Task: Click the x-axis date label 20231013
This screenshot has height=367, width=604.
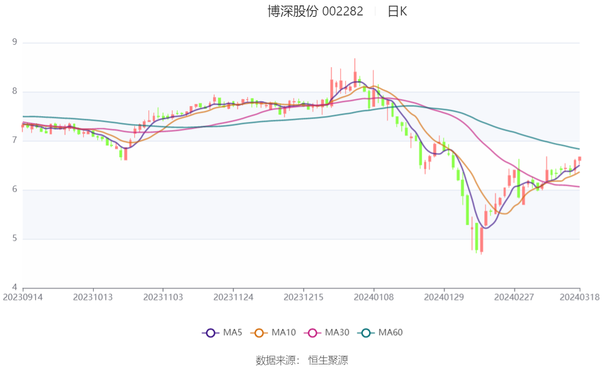Action: click(x=93, y=297)
